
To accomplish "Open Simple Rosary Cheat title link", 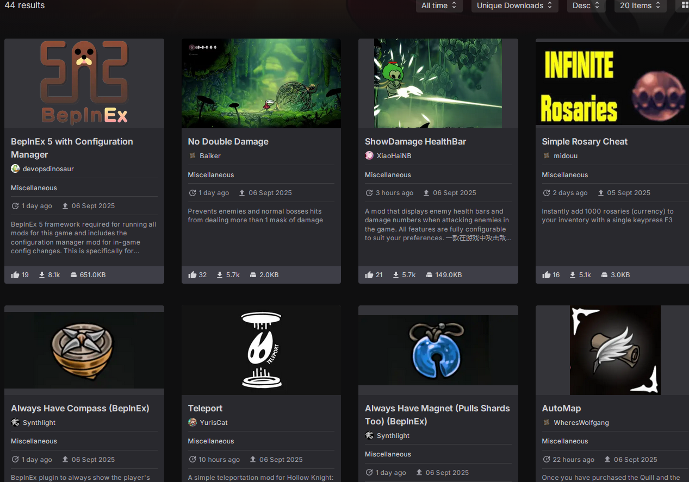I will point(585,141).
